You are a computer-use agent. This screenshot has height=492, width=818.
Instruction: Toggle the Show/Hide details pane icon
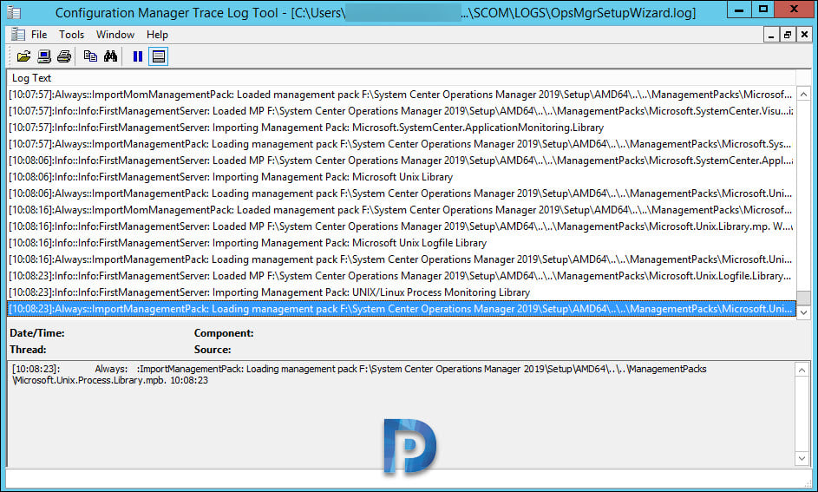tap(159, 56)
